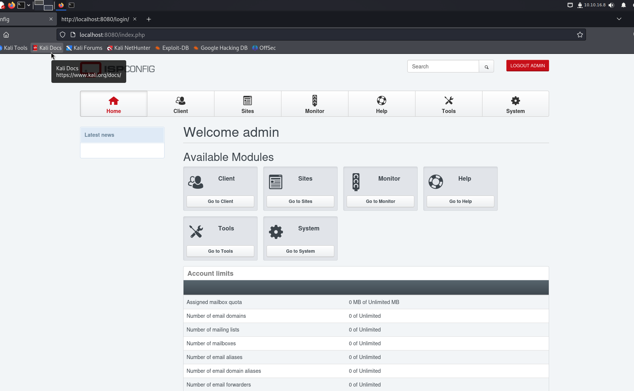634x391 pixels.
Task: Bookmark this page with the star icon
Action: click(x=580, y=35)
